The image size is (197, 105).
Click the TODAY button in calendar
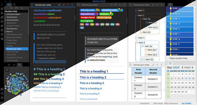pos(187,67)
